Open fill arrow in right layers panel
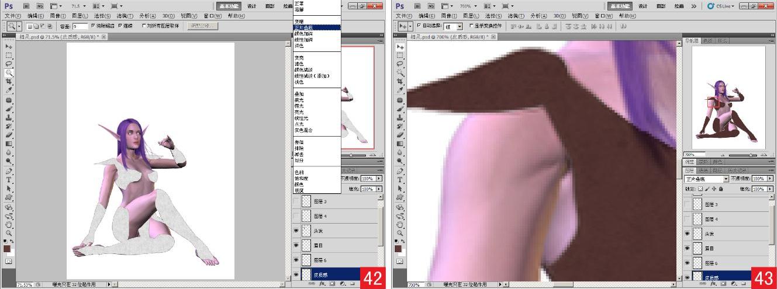777x289 pixels. click(x=770, y=189)
